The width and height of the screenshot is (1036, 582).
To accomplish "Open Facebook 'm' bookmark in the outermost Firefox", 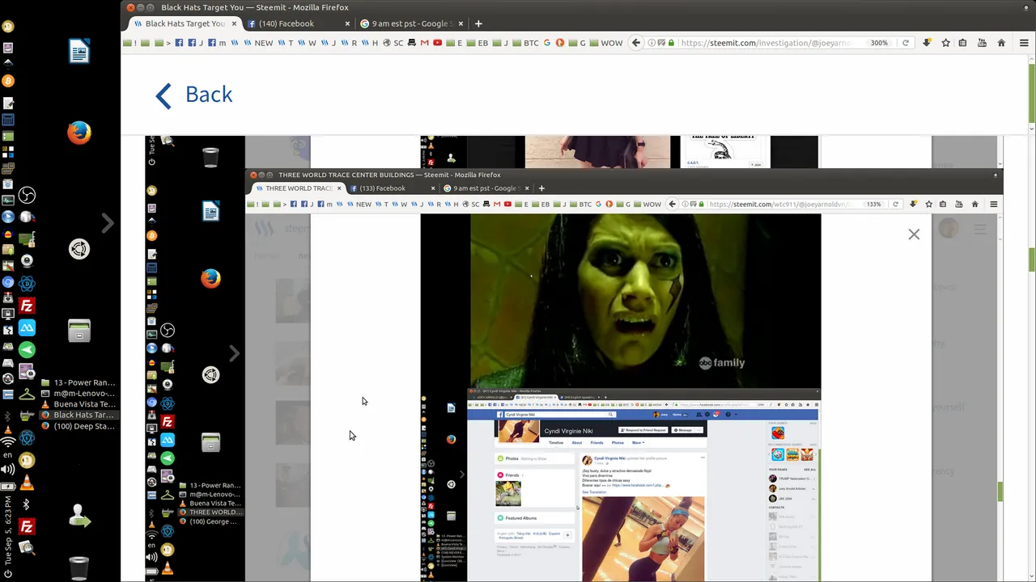I will [217, 43].
